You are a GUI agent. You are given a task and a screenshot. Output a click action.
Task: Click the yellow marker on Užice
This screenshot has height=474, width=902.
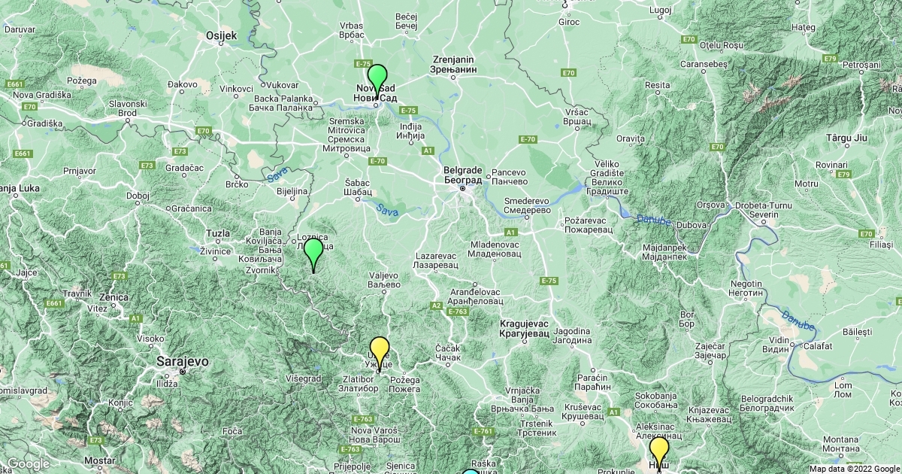(380, 350)
